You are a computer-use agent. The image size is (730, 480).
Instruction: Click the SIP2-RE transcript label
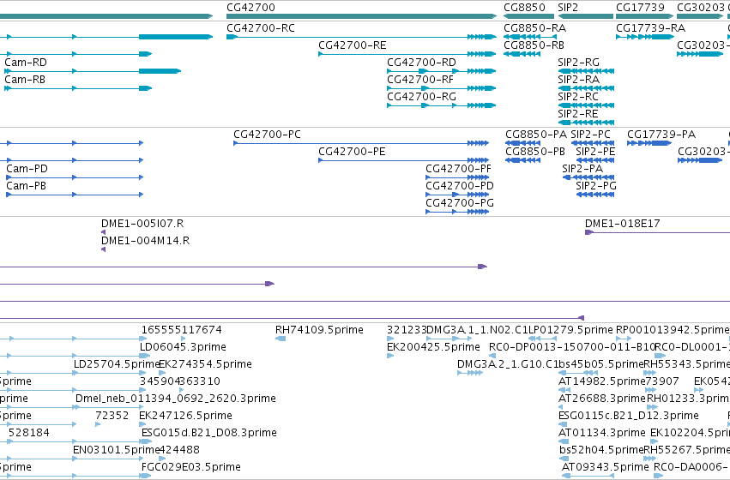578,114
